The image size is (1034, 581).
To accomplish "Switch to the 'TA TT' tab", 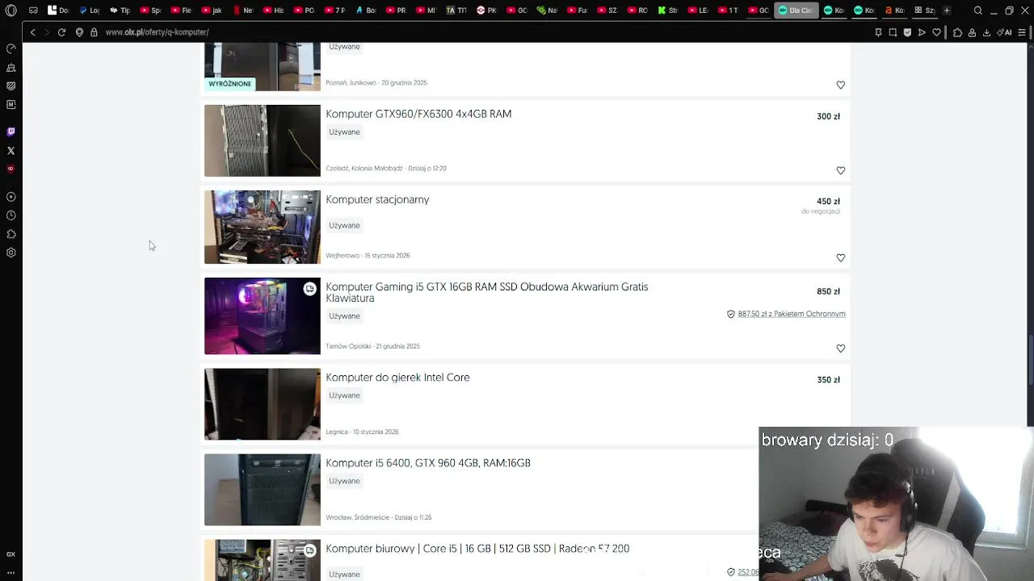I will coord(456,10).
